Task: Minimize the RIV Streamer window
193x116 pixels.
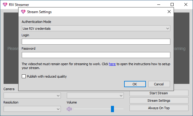Action: [x=159, y=5]
